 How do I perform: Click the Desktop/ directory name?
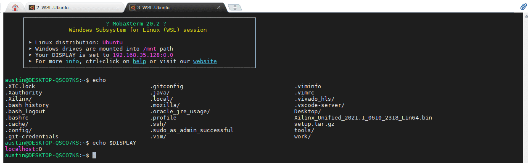[x=307, y=112]
